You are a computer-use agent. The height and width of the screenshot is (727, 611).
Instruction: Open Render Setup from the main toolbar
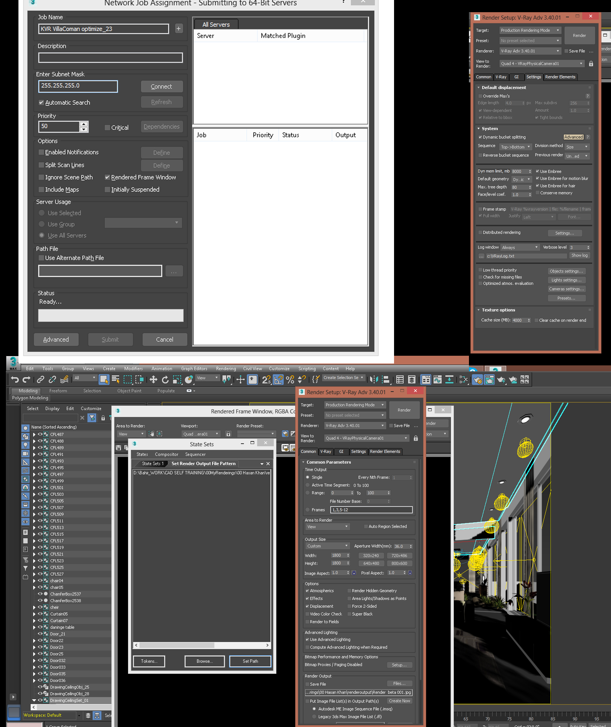(477, 379)
